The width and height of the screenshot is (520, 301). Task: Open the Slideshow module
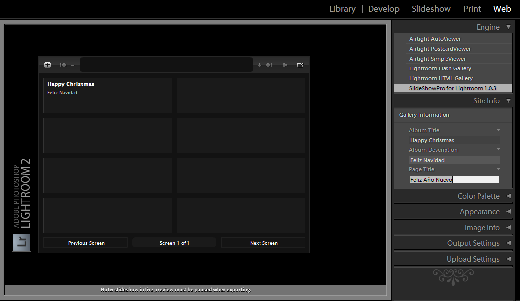pyautogui.click(x=431, y=9)
